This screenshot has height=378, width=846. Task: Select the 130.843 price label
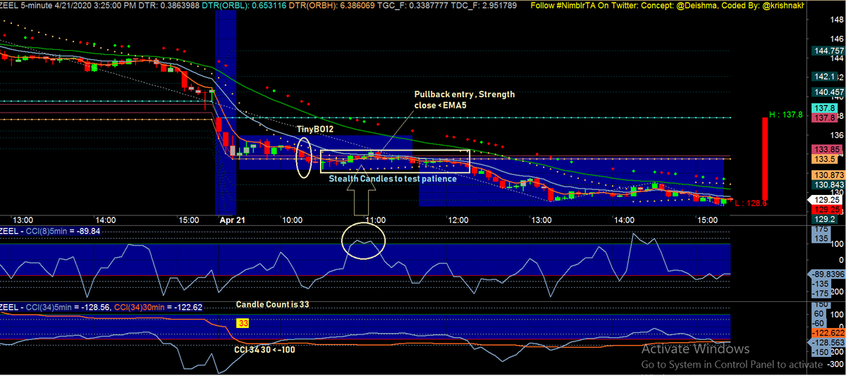click(x=828, y=185)
